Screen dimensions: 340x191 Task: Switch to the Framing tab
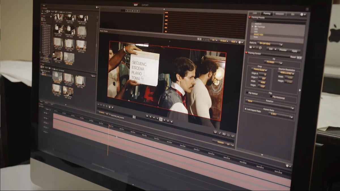[267, 13]
